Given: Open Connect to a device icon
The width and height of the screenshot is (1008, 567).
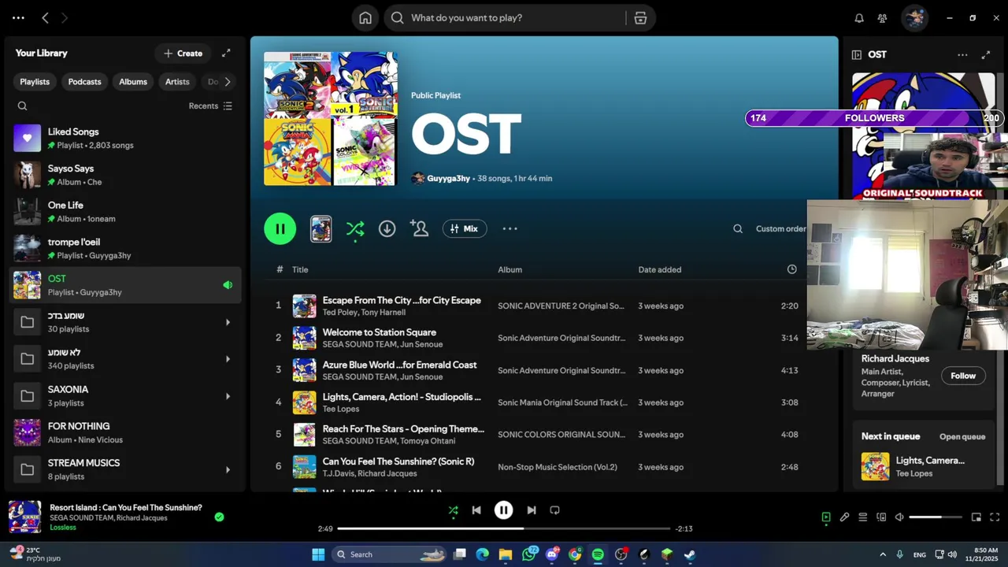Looking at the screenshot, I should point(881,517).
